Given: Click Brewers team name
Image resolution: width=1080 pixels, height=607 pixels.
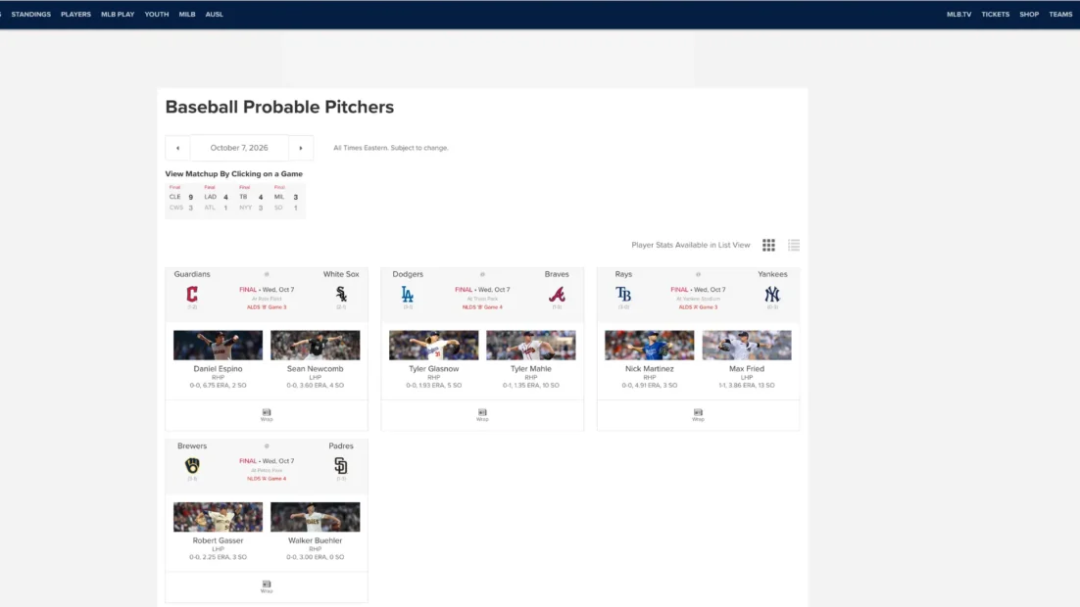Looking at the screenshot, I should tap(192, 446).
